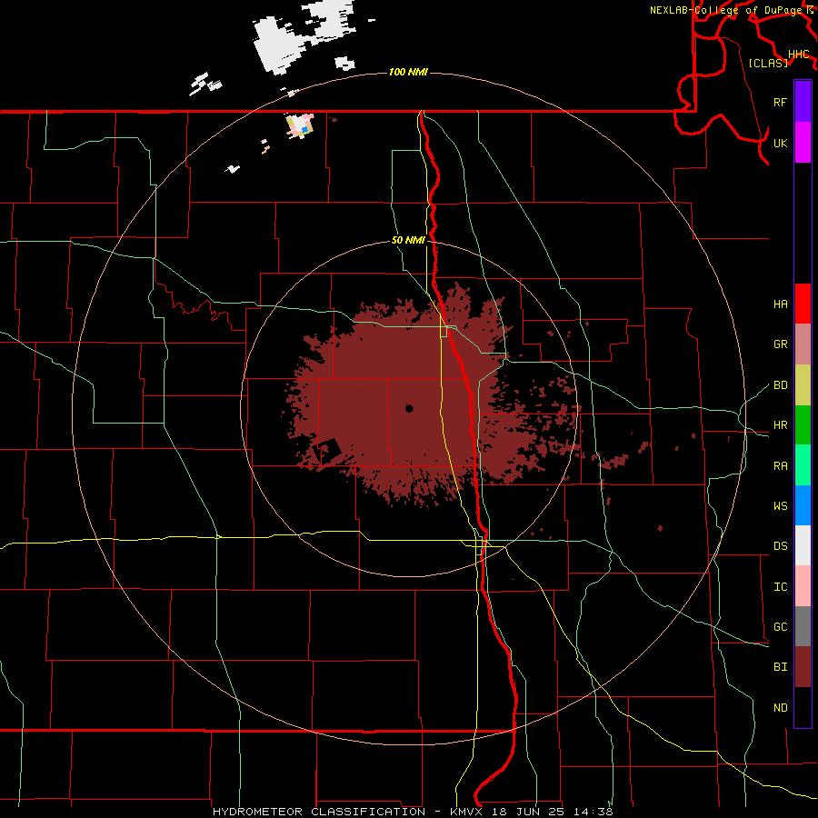Click the 14:38 timestamp
This screenshot has width=818, height=818.
(594, 812)
